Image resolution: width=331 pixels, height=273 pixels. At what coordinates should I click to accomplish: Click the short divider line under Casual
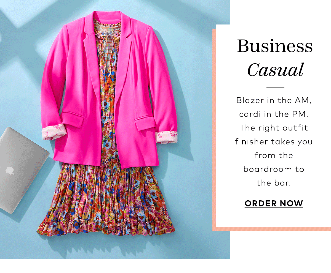click(x=275, y=88)
